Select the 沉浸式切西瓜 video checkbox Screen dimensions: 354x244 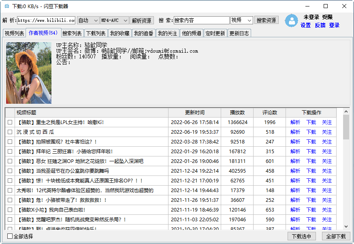pyautogui.click(x=10, y=132)
